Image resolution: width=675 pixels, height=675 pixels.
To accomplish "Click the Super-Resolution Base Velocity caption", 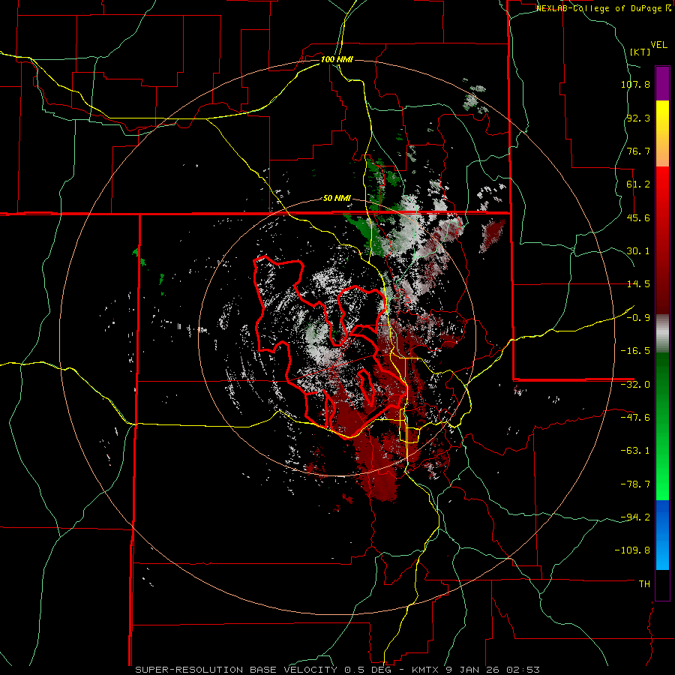I will [x=337, y=670].
